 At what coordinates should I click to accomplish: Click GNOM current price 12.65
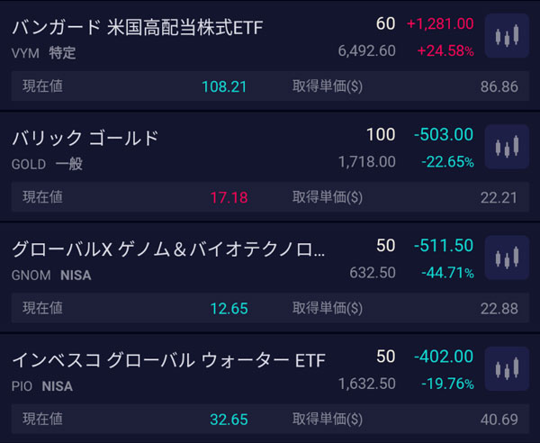pos(229,308)
